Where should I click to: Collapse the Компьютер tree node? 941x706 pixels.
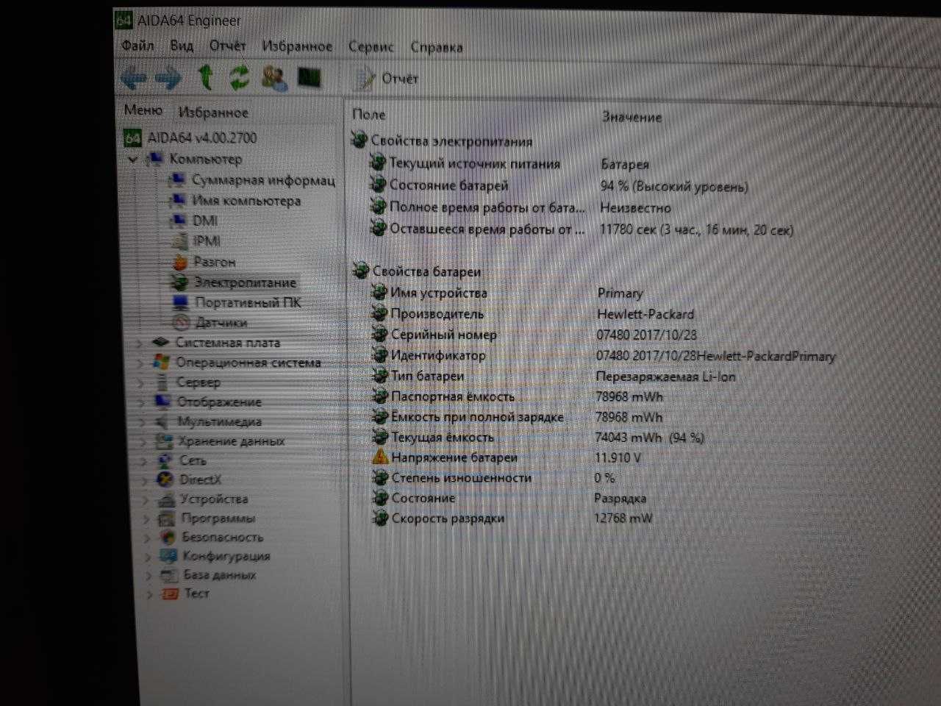pos(132,159)
